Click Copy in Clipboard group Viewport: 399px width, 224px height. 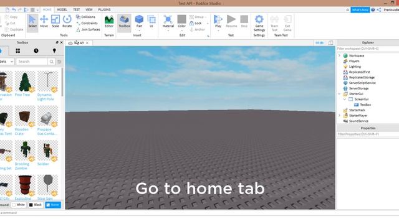click(x=11, y=17)
